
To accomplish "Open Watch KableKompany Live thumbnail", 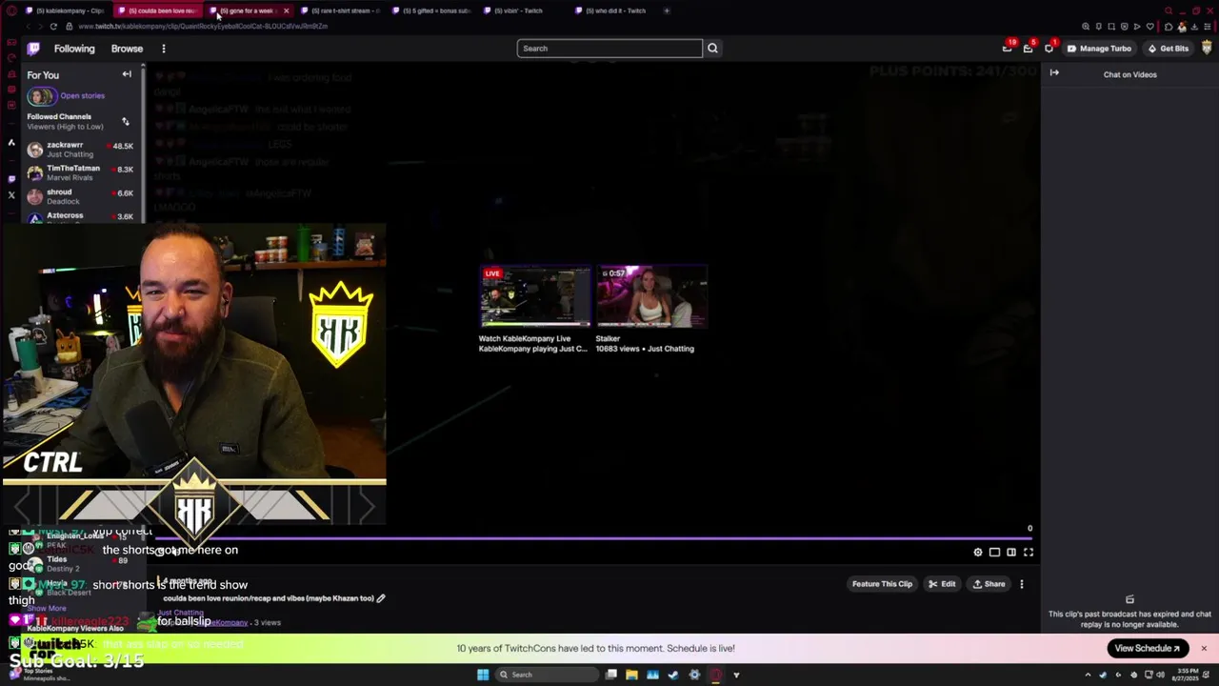I will click(x=535, y=296).
